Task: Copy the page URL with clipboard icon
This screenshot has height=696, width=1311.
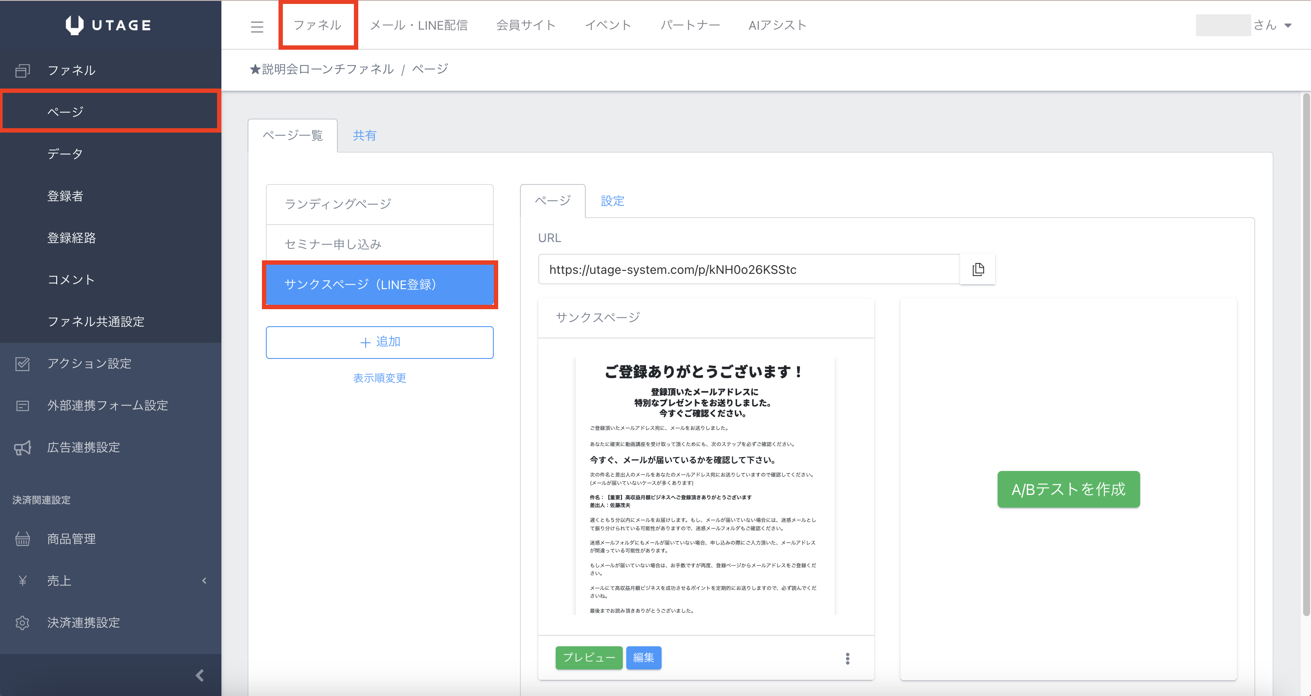Action: [x=977, y=270]
